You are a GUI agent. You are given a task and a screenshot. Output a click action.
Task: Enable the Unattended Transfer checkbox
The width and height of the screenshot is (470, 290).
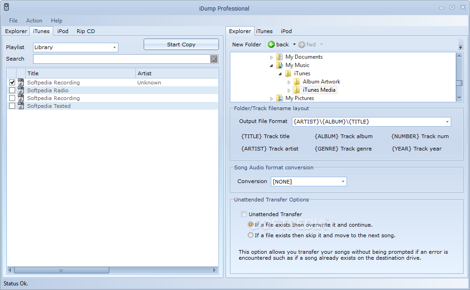point(244,214)
